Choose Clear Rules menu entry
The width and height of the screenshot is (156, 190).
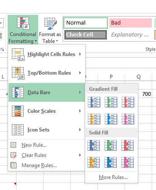[47, 155]
